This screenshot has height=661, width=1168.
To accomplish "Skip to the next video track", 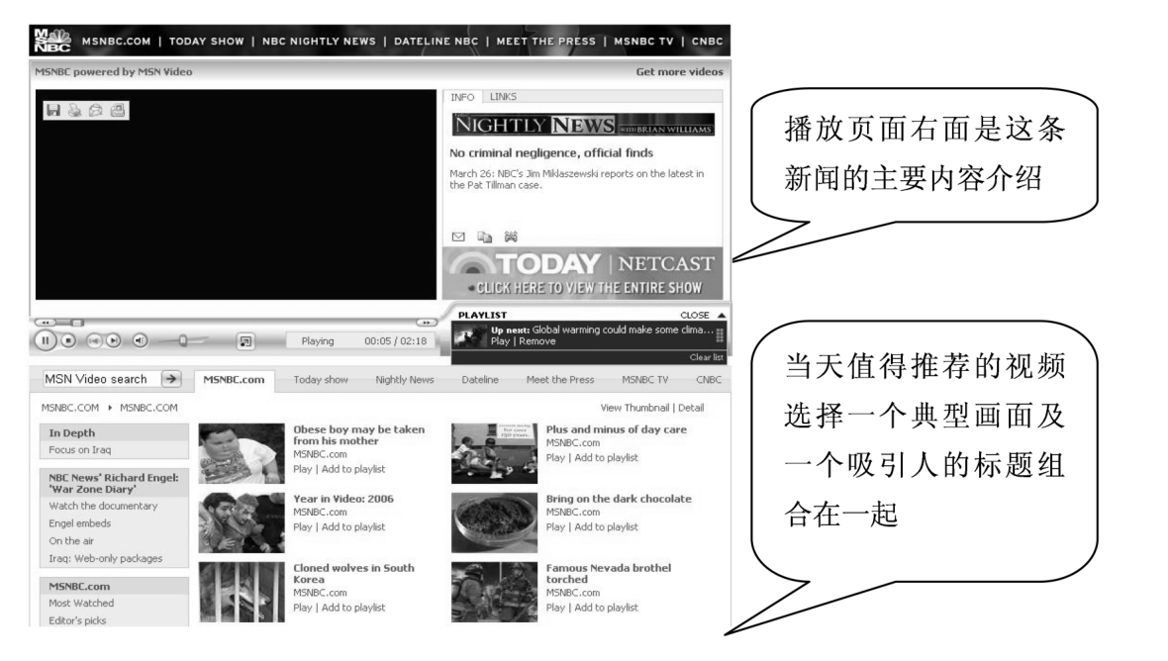I will pyautogui.click(x=113, y=340).
